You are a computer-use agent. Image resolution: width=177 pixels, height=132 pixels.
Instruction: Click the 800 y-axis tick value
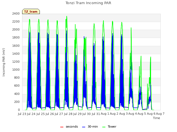(17, 78)
